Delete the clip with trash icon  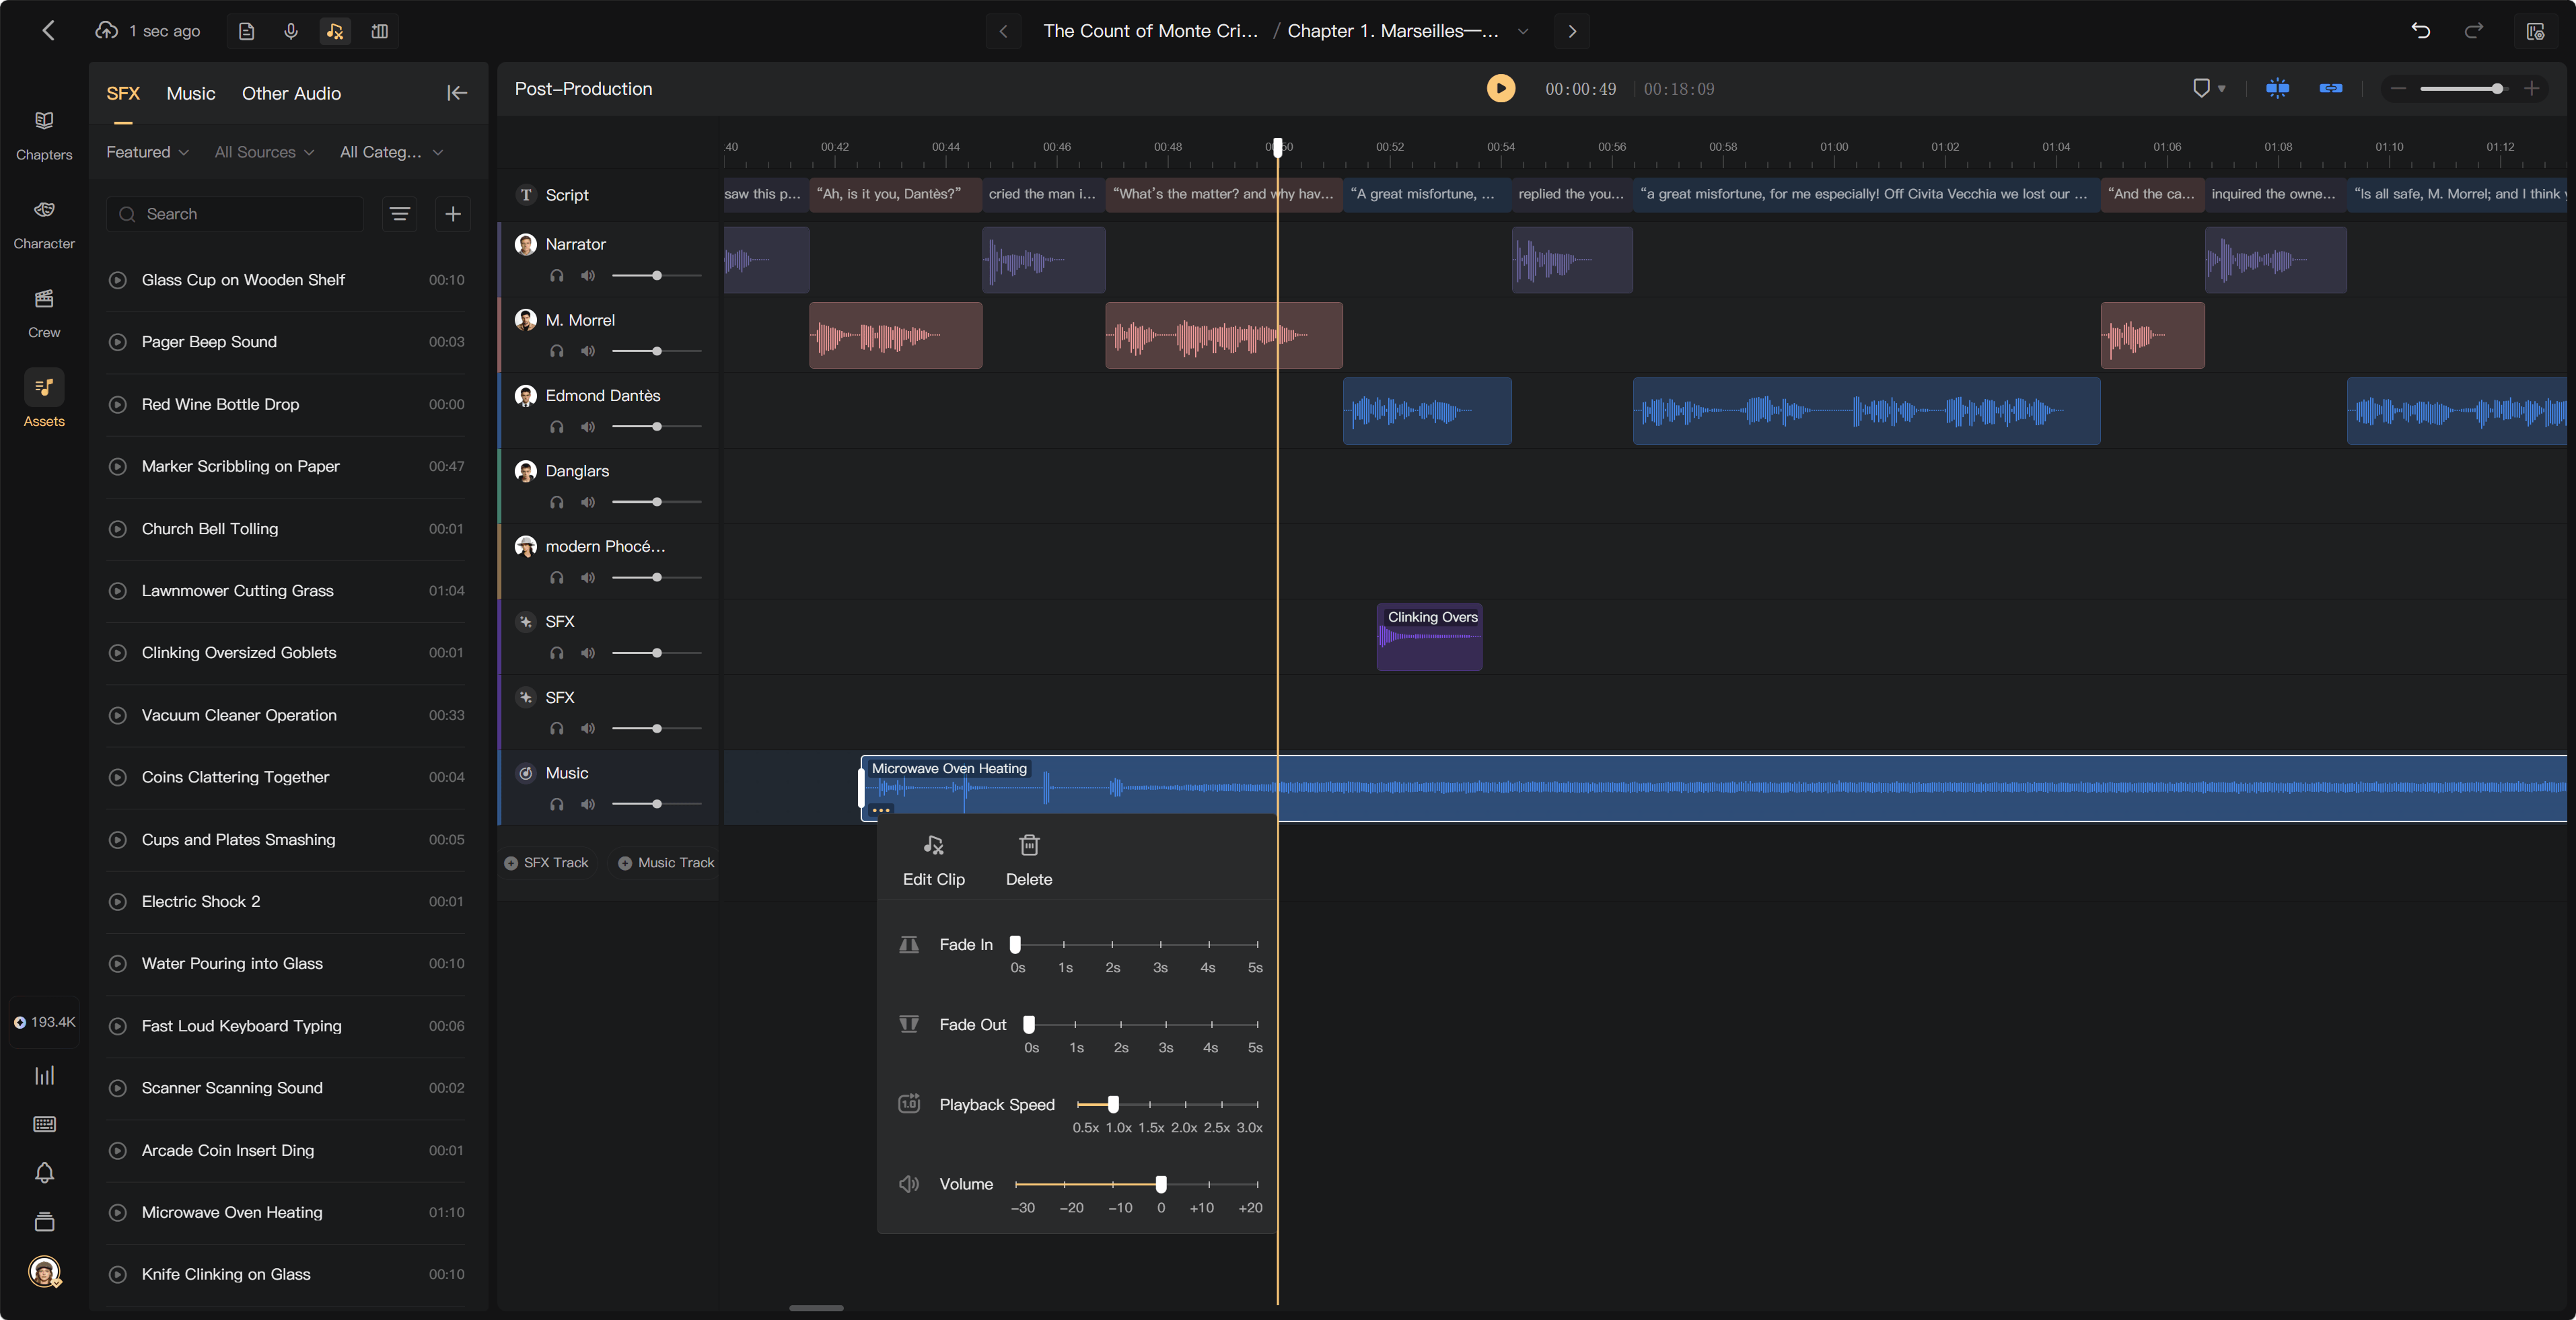1029,846
